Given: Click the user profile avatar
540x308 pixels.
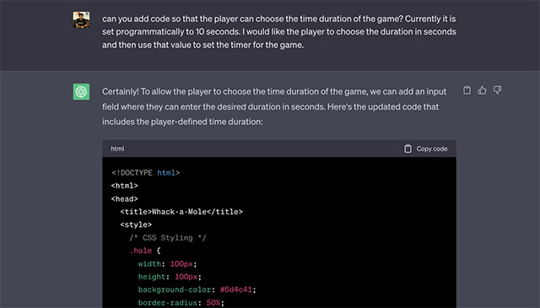Looking at the screenshot, I should point(81,19).
